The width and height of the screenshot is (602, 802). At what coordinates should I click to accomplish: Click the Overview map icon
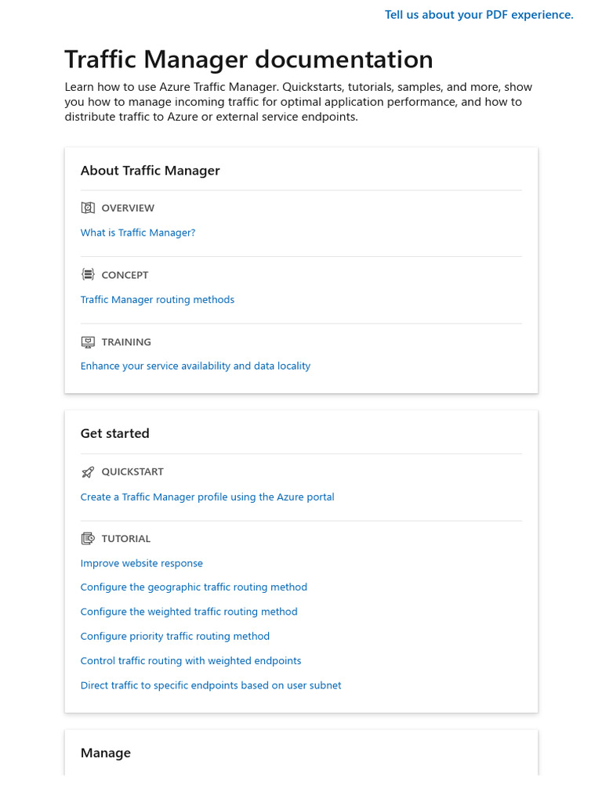pos(88,208)
